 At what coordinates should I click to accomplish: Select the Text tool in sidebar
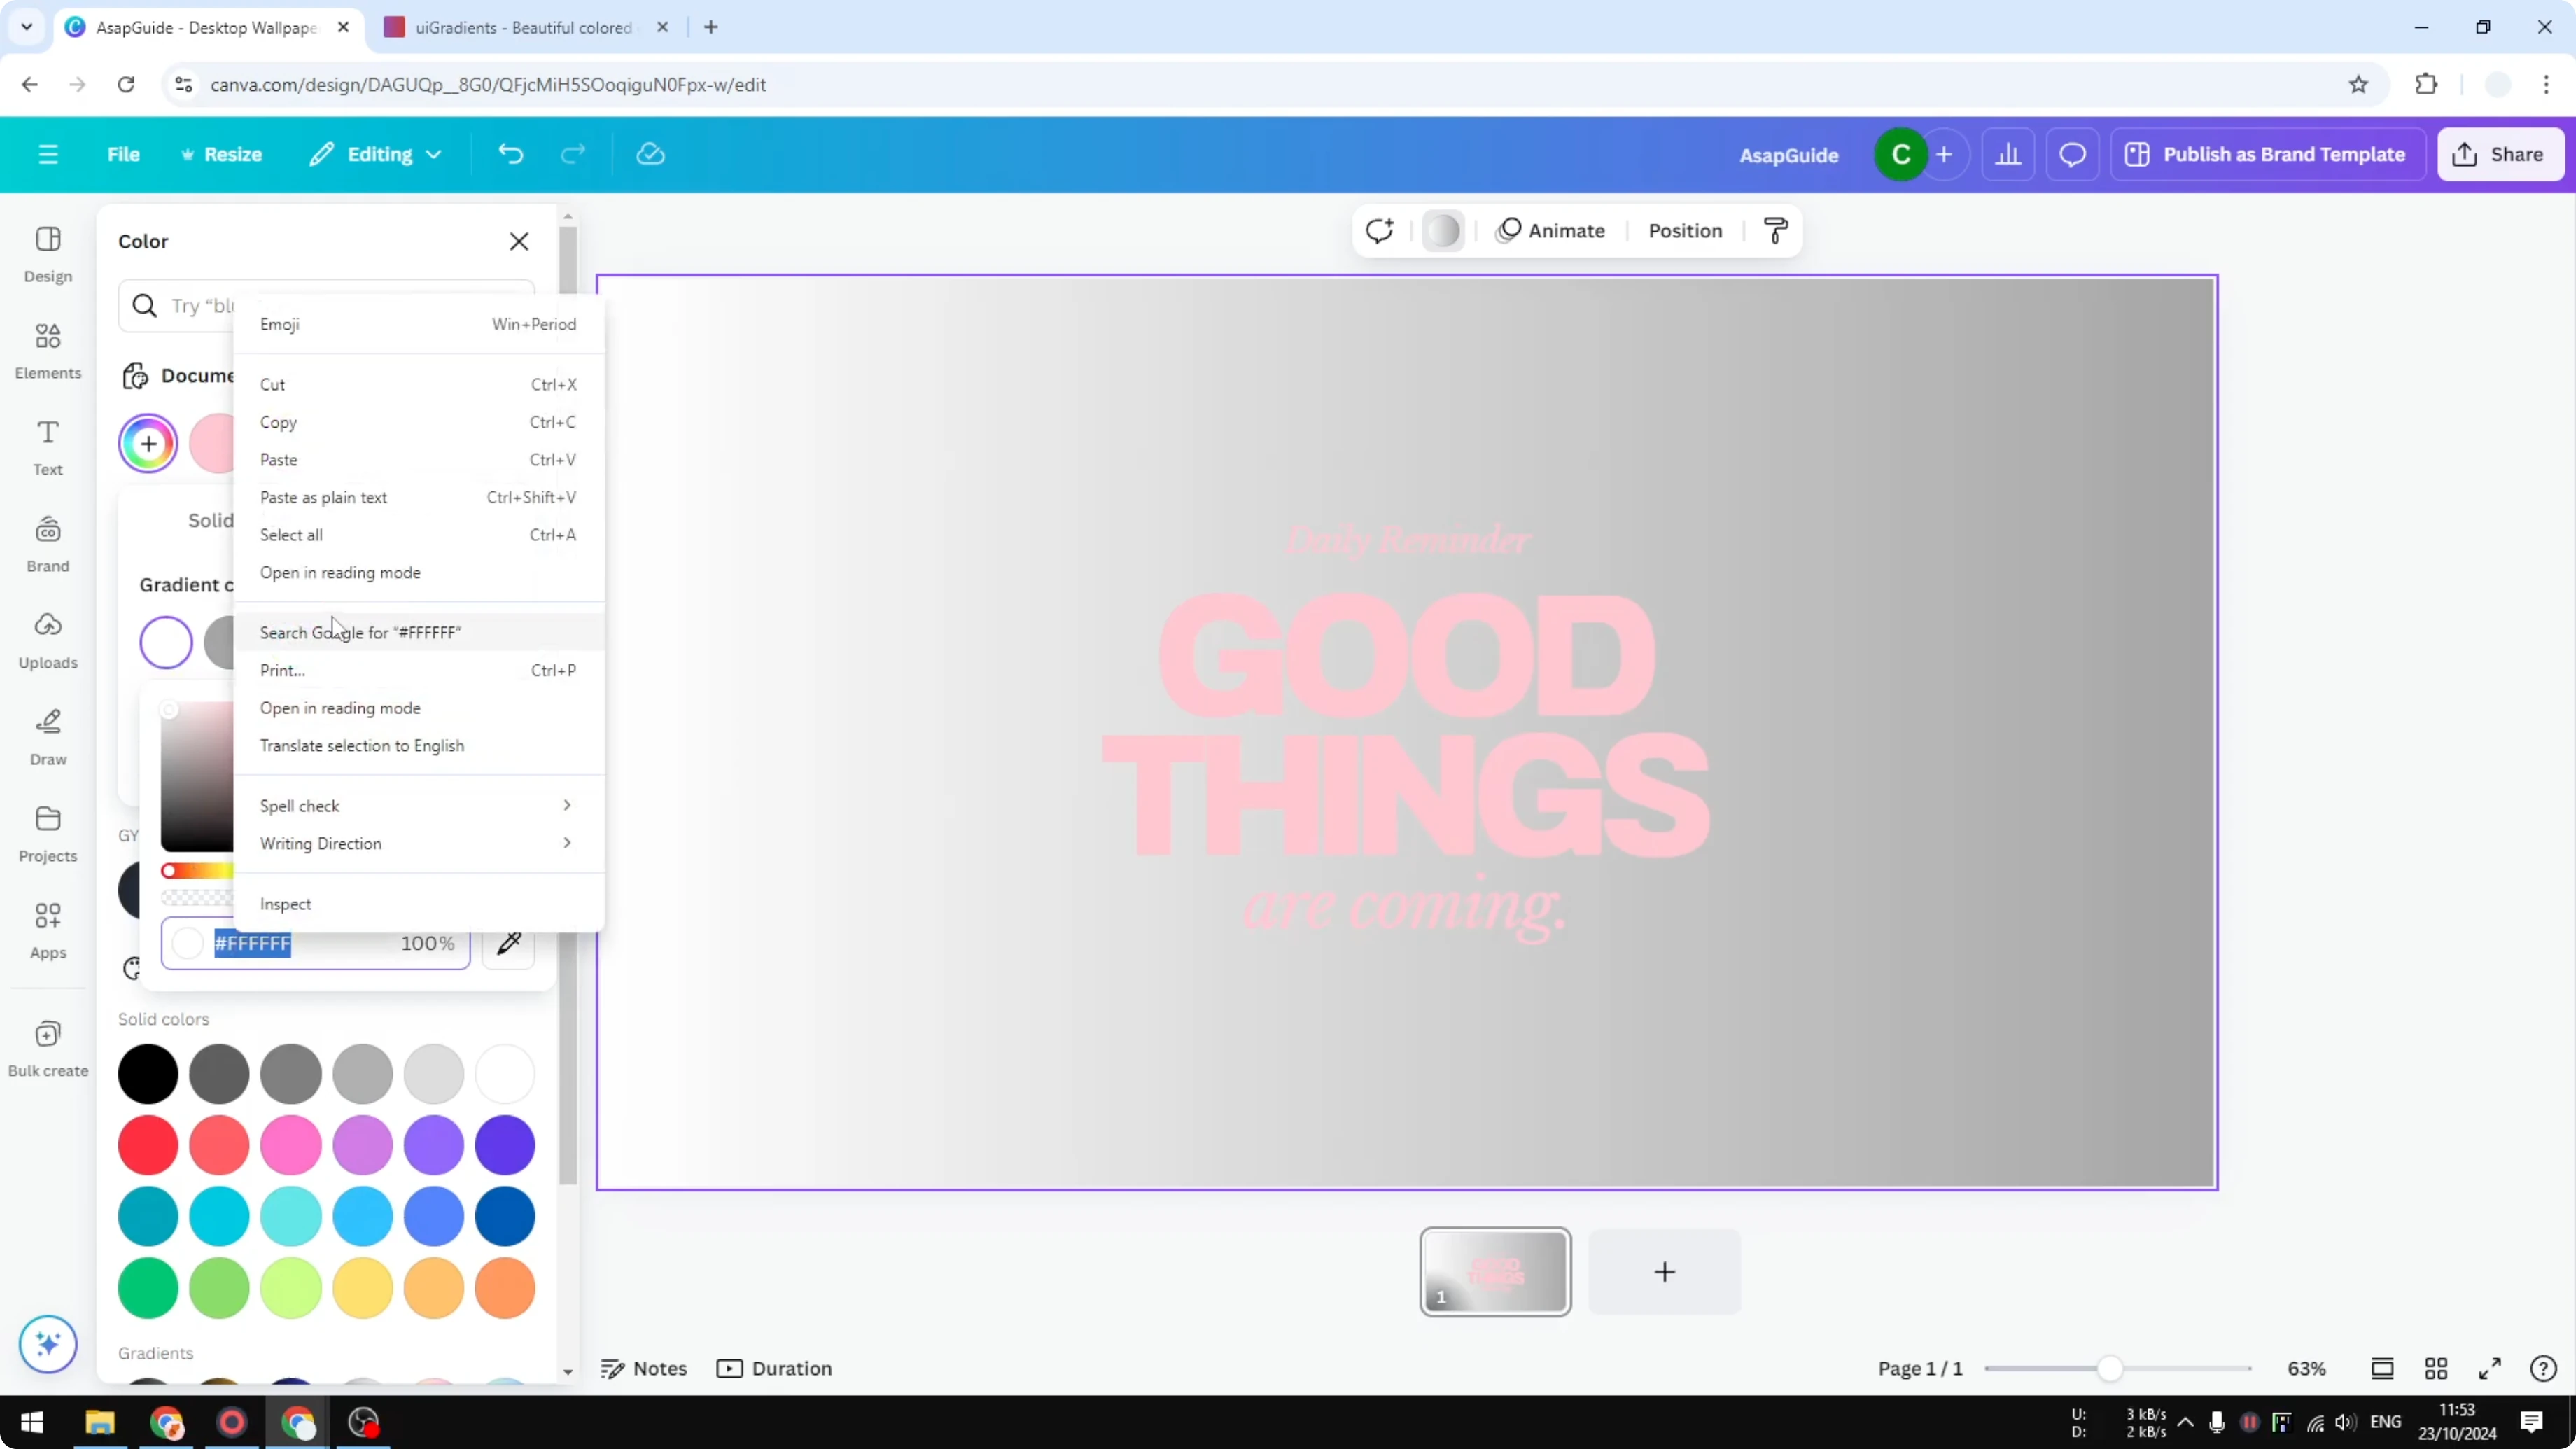[x=48, y=448]
